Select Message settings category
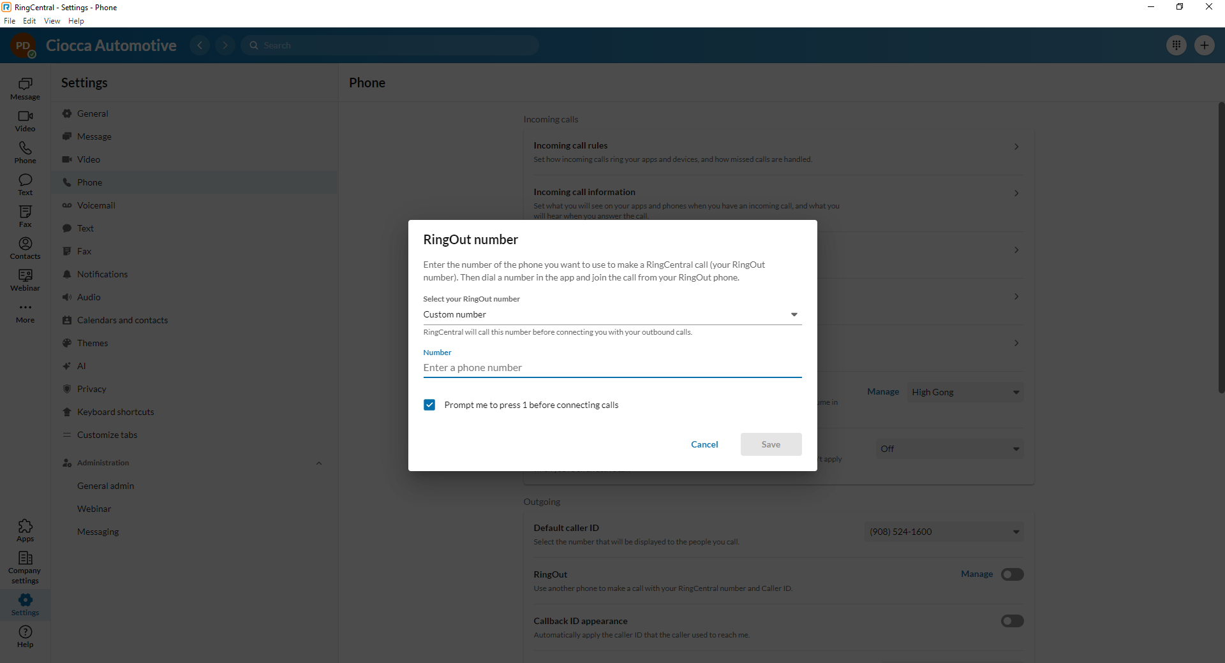The width and height of the screenshot is (1225, 663). point(195,136)
